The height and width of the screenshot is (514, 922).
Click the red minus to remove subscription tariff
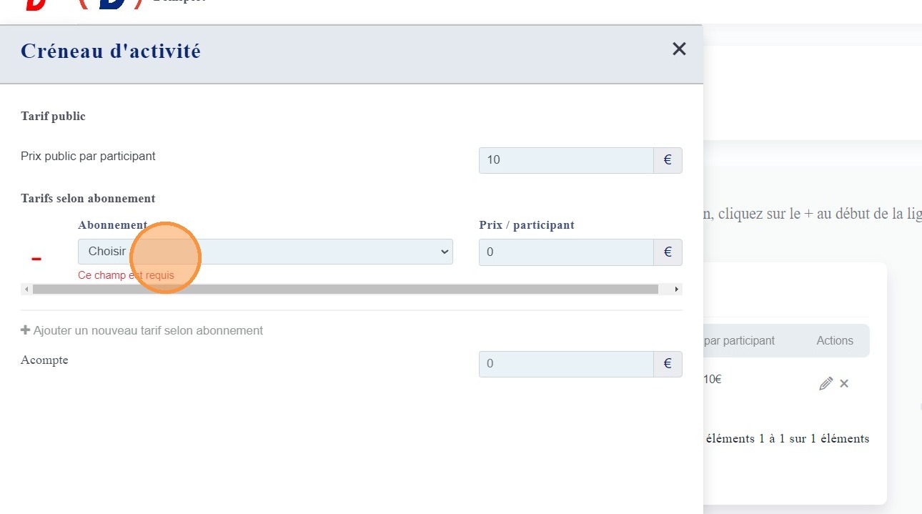(x=36, y=258)
